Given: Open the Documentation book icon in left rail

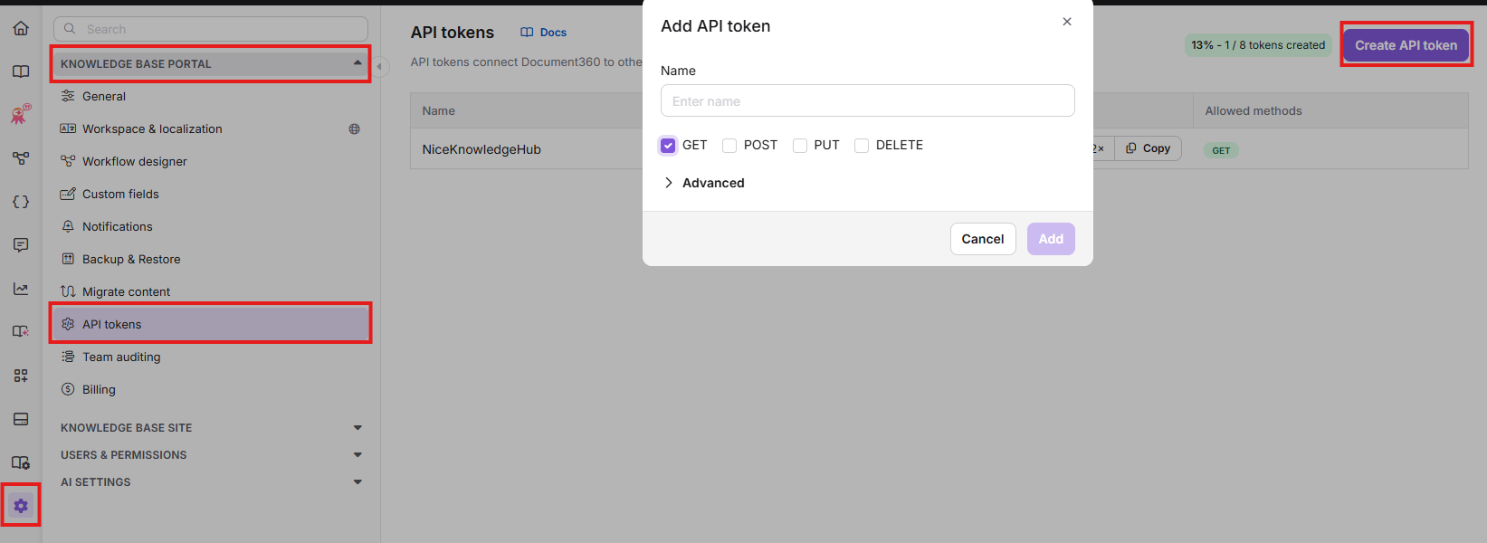Looking at the screenshot, I should [x=21, y=71].
